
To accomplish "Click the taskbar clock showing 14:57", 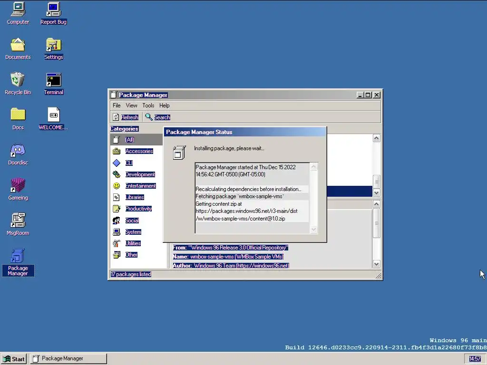I will [x=475, y=359].
